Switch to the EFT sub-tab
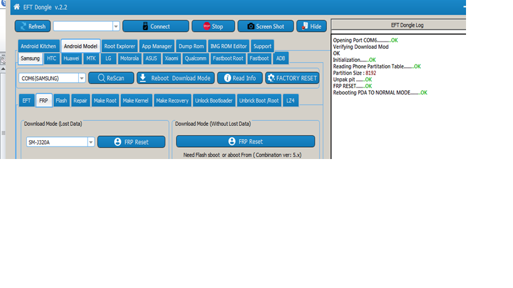 26,100
